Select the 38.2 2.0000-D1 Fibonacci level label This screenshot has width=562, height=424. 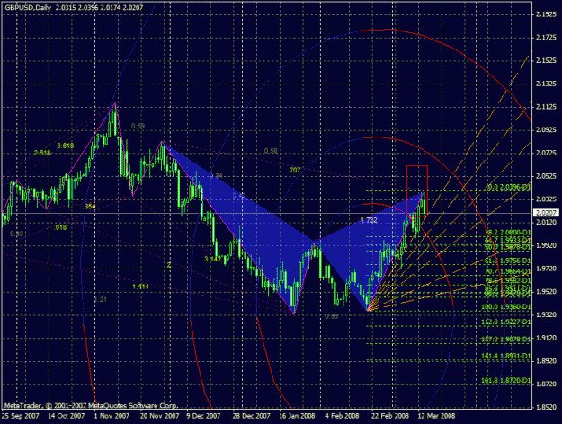[x=507, y=233]
